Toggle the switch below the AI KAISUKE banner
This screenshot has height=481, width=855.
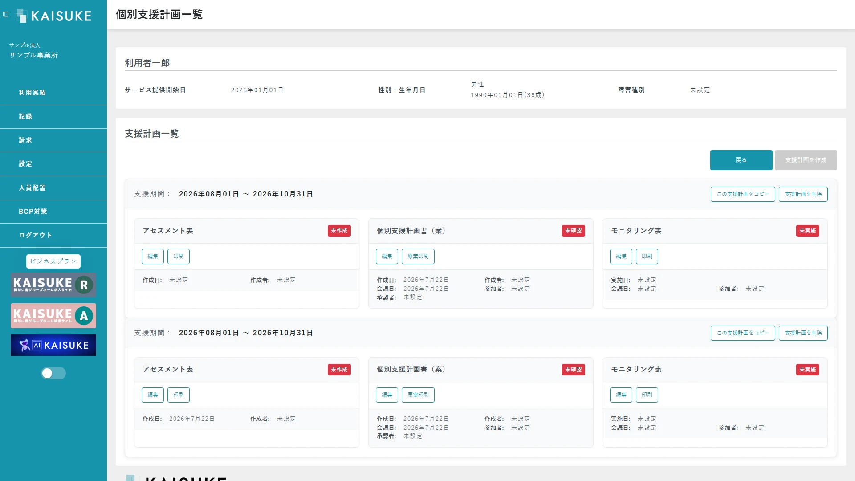pos(53,373)
